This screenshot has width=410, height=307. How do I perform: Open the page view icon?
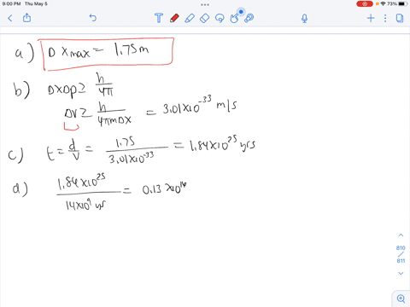pyautogui.click(x=400, y=18)
